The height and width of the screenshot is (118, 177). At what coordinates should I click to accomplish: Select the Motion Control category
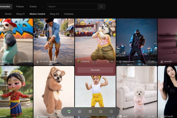point(37,14)
